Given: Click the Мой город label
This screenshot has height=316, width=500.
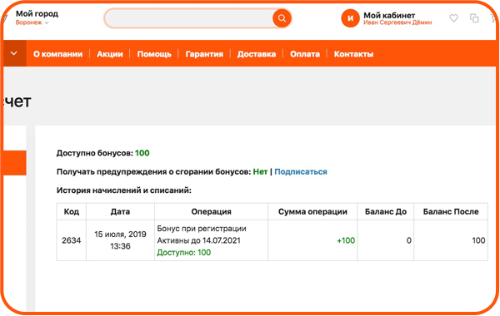Looking at the screenshot, I should (37, 13).
